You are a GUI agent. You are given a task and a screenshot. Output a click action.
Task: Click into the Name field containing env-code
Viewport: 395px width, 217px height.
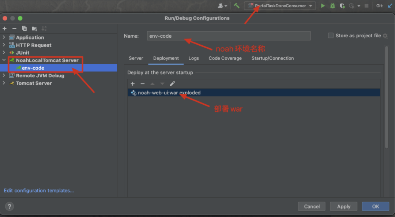click(x=229, y=36)
